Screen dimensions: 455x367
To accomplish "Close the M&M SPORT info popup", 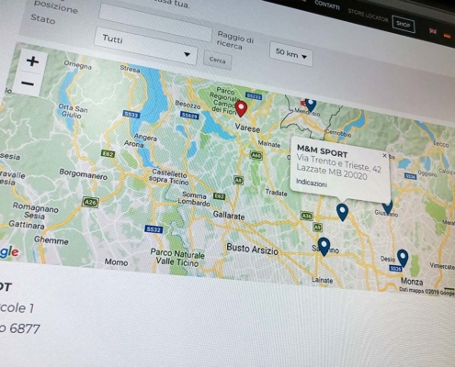I will click(384, 156).
